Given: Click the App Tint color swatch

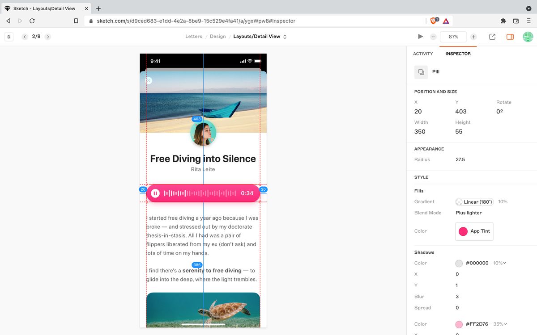Looking at the screenshot, I should [x=463, y=231].
